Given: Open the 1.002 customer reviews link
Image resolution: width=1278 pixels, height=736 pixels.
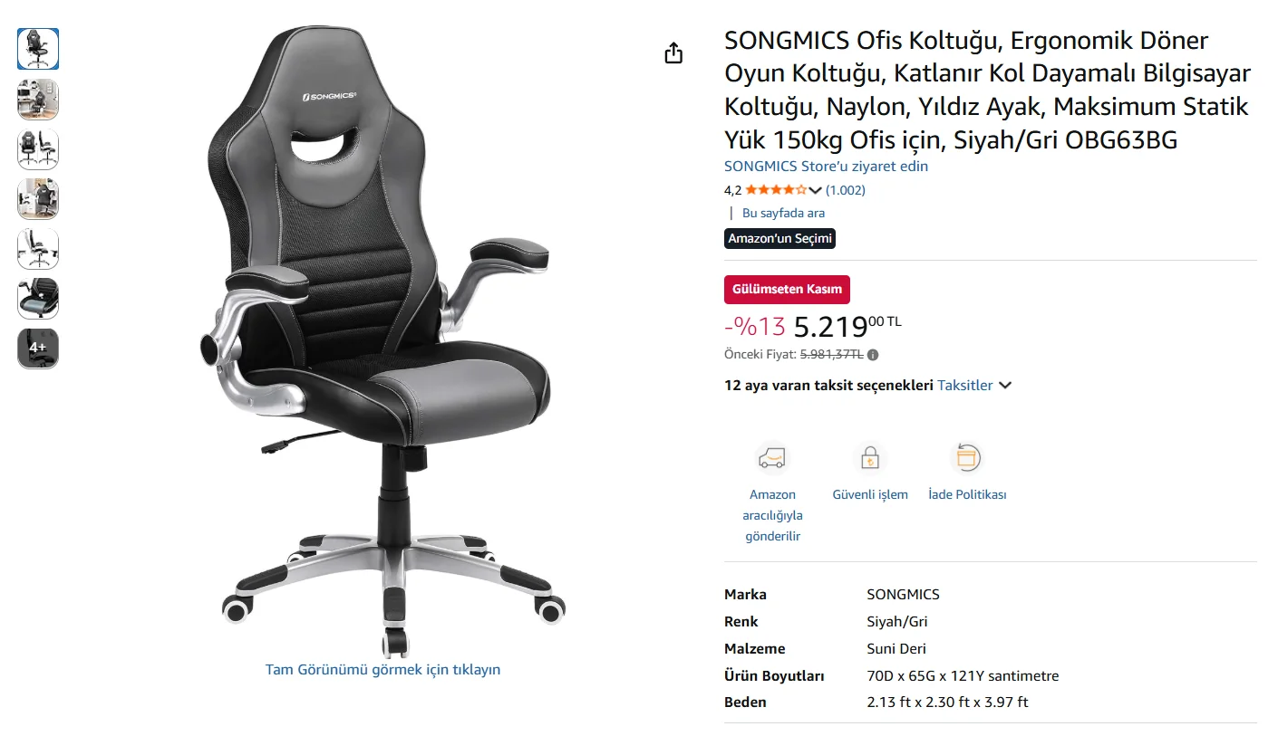Looking at the screenshot, I should (845, 190).
